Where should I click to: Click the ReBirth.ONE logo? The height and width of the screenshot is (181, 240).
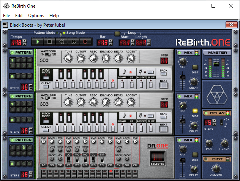tap(204, 42)
